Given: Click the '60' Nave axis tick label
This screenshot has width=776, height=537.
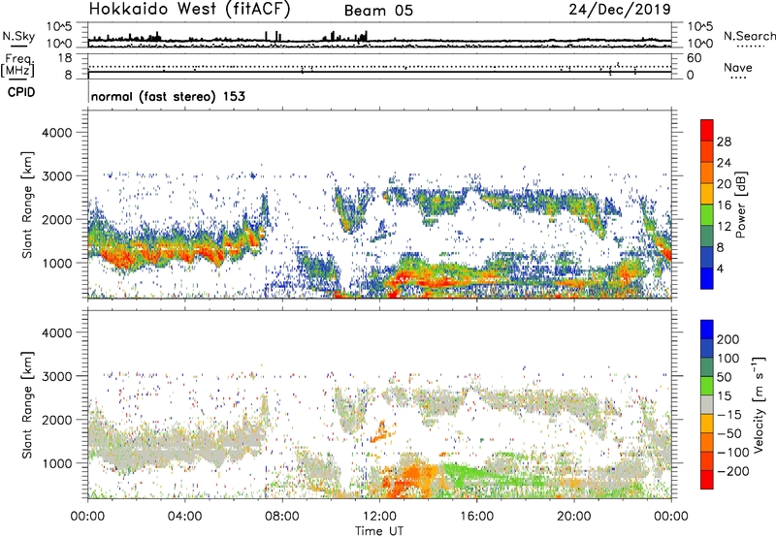Looking at the screenshot, I should coord(695,58).
